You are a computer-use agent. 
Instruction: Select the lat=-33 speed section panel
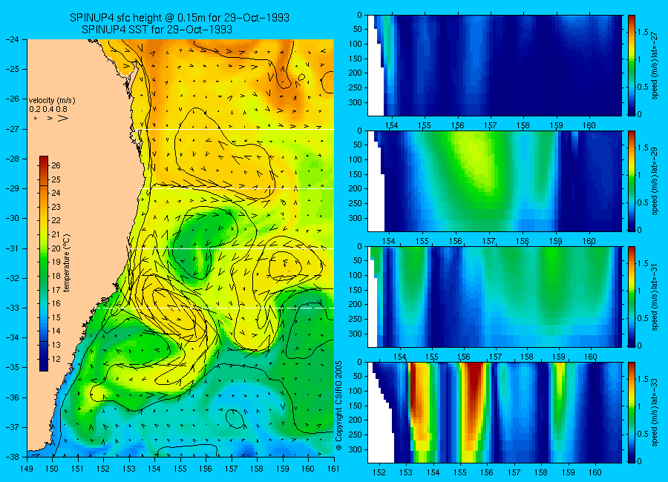coord(494,412)
